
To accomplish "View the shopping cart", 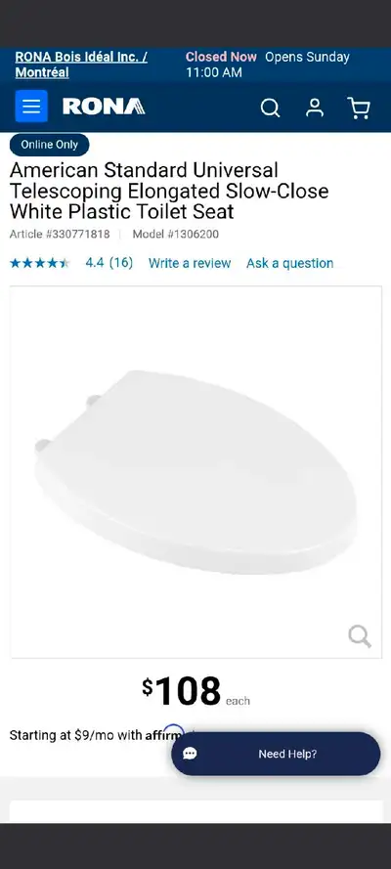I will (x=359, y=108).
